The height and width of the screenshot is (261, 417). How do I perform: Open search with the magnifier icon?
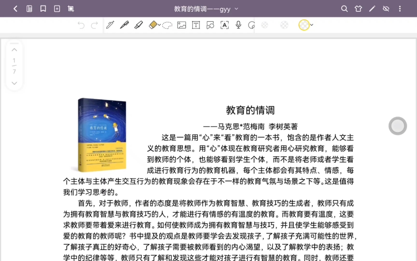coord(344,9)
